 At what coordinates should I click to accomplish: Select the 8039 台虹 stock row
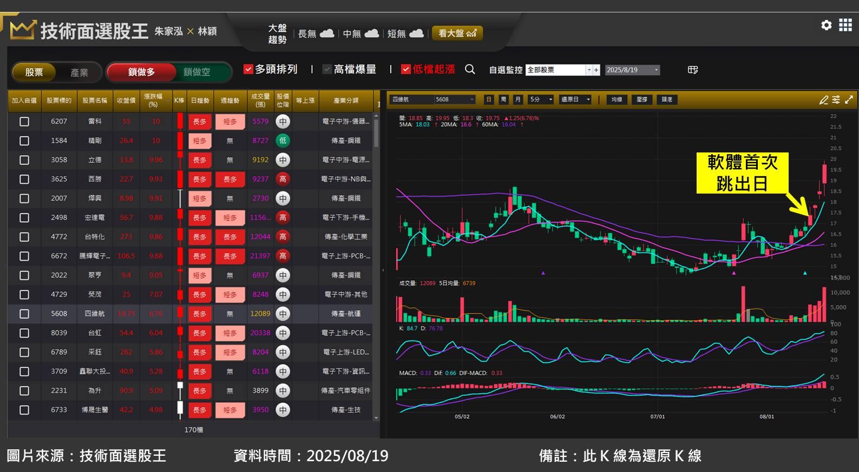[95, 333]
